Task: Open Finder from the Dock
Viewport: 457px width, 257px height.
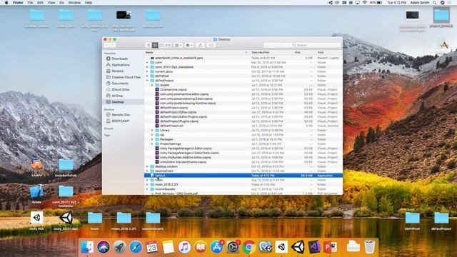Action: click(x=87, y=247)
